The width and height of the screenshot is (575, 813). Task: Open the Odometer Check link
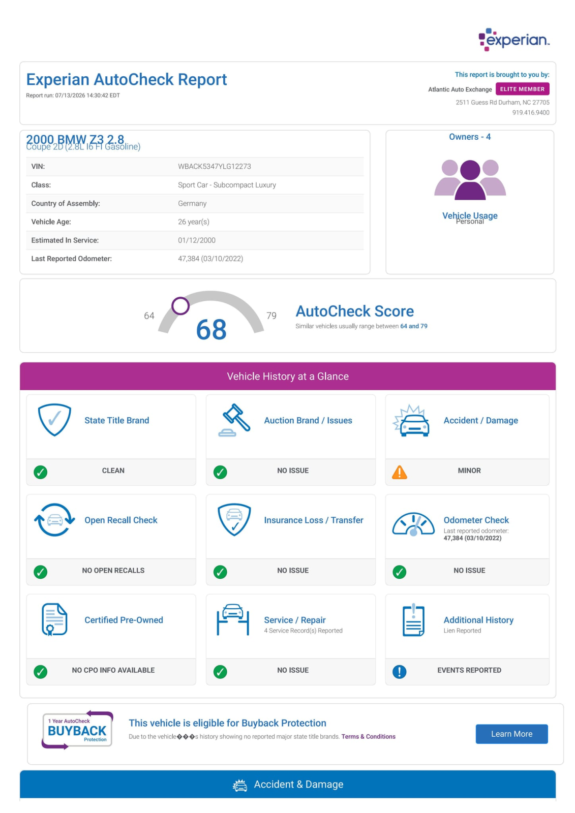click(x=476, y=520)
